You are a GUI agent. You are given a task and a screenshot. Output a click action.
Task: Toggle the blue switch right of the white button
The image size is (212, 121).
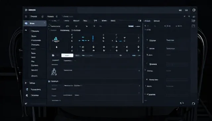(134, 55)
